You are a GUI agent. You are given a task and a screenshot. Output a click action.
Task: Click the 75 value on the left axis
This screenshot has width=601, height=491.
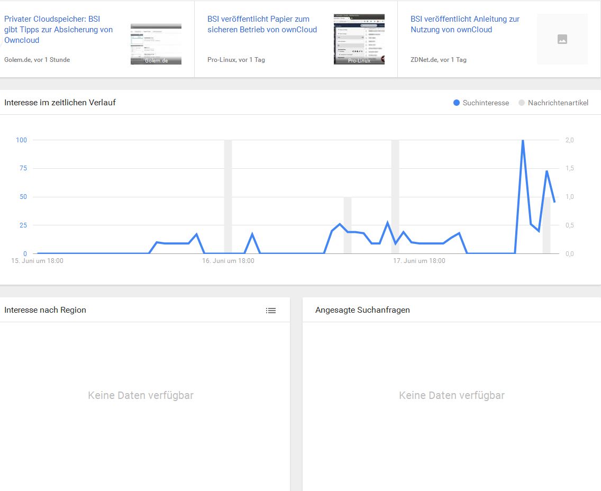click(x=23, y=168)
